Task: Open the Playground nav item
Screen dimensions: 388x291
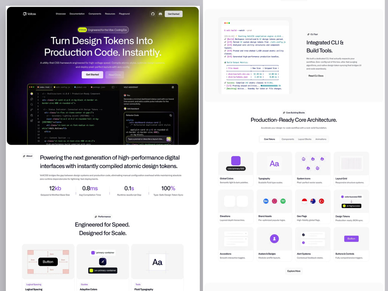Action: pyautogui.click(x=124, y=14)
